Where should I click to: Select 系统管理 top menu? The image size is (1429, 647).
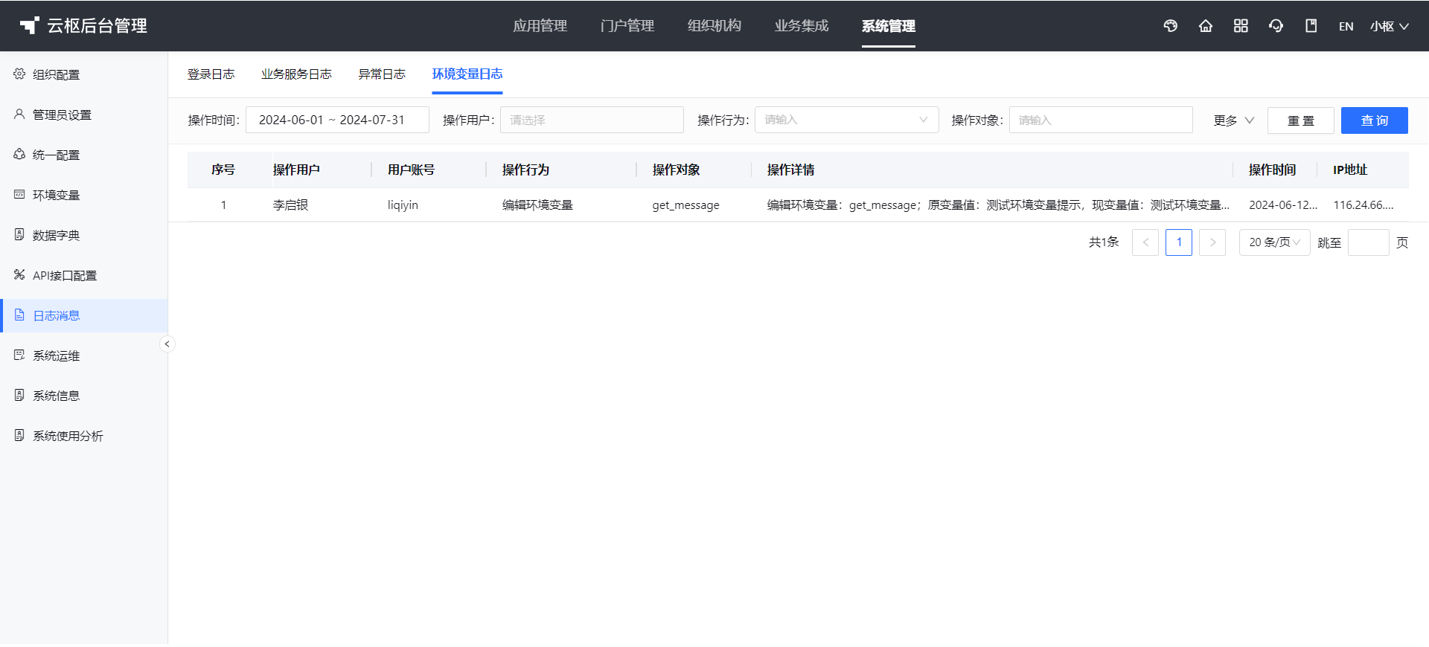pyautogui.click(x=889, y=26)
